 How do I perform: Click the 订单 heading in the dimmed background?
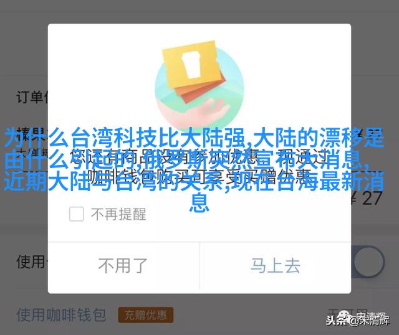pos(32,97)
